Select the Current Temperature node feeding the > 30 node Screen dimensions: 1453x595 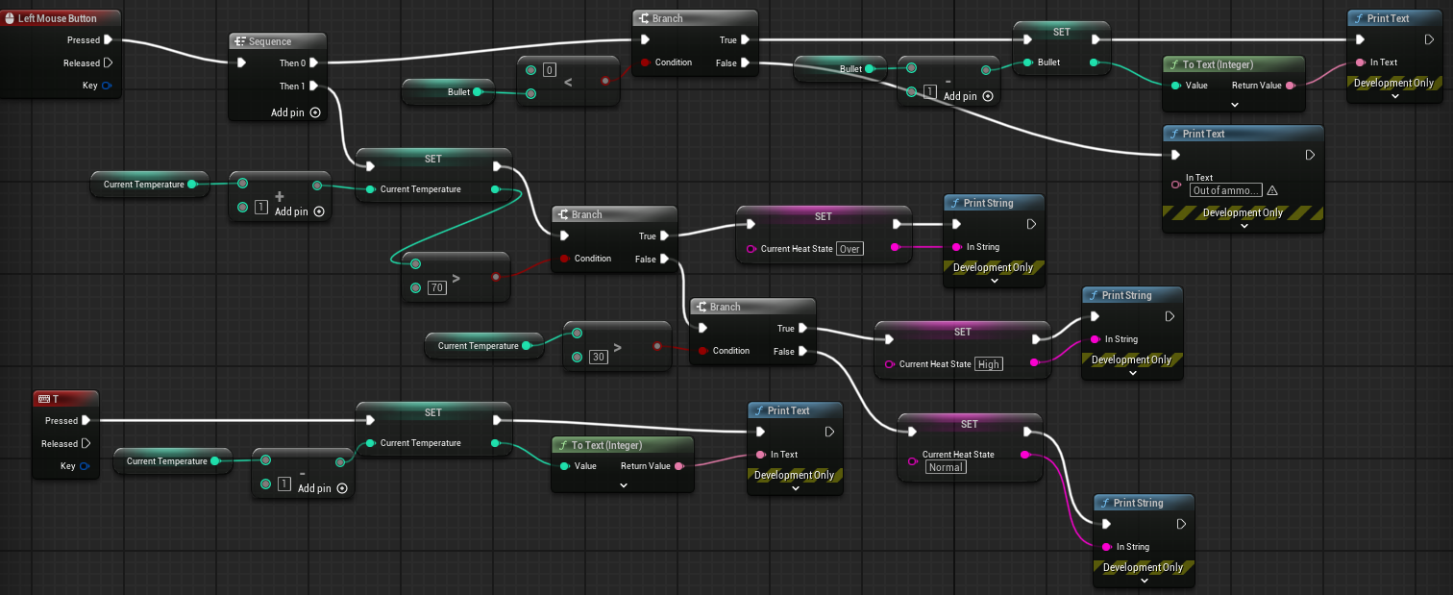click(484, 346)
